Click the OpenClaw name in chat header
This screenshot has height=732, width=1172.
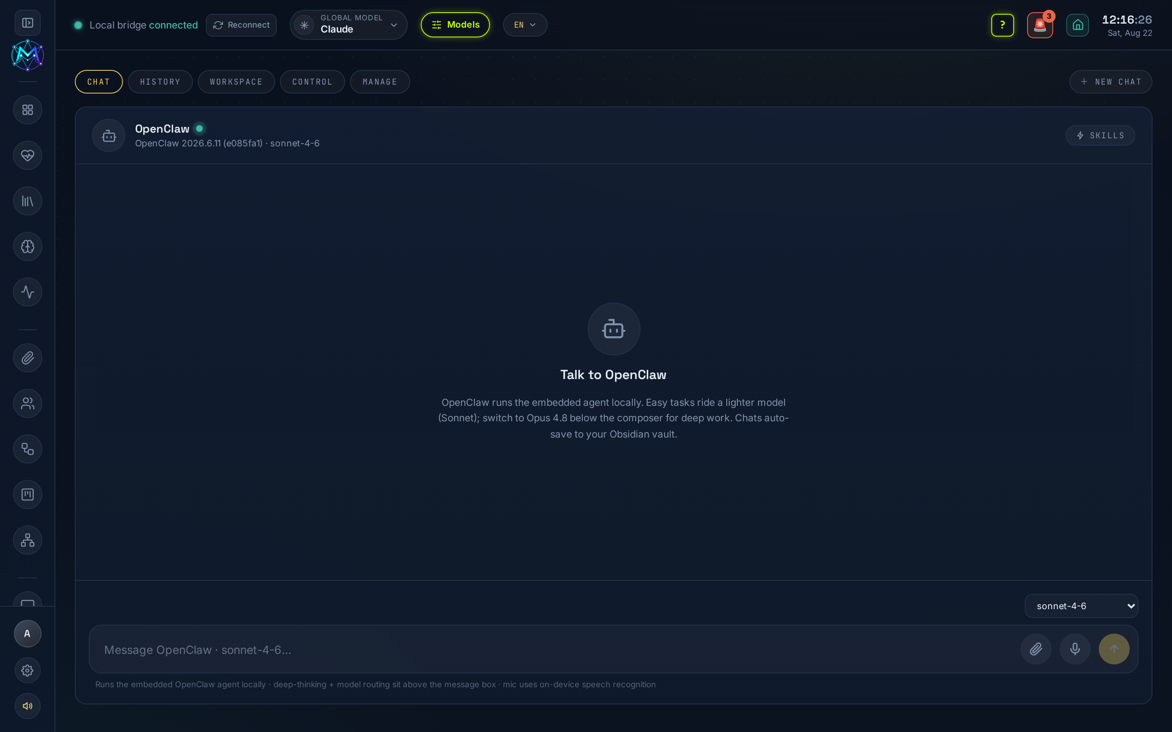[162, 129]
